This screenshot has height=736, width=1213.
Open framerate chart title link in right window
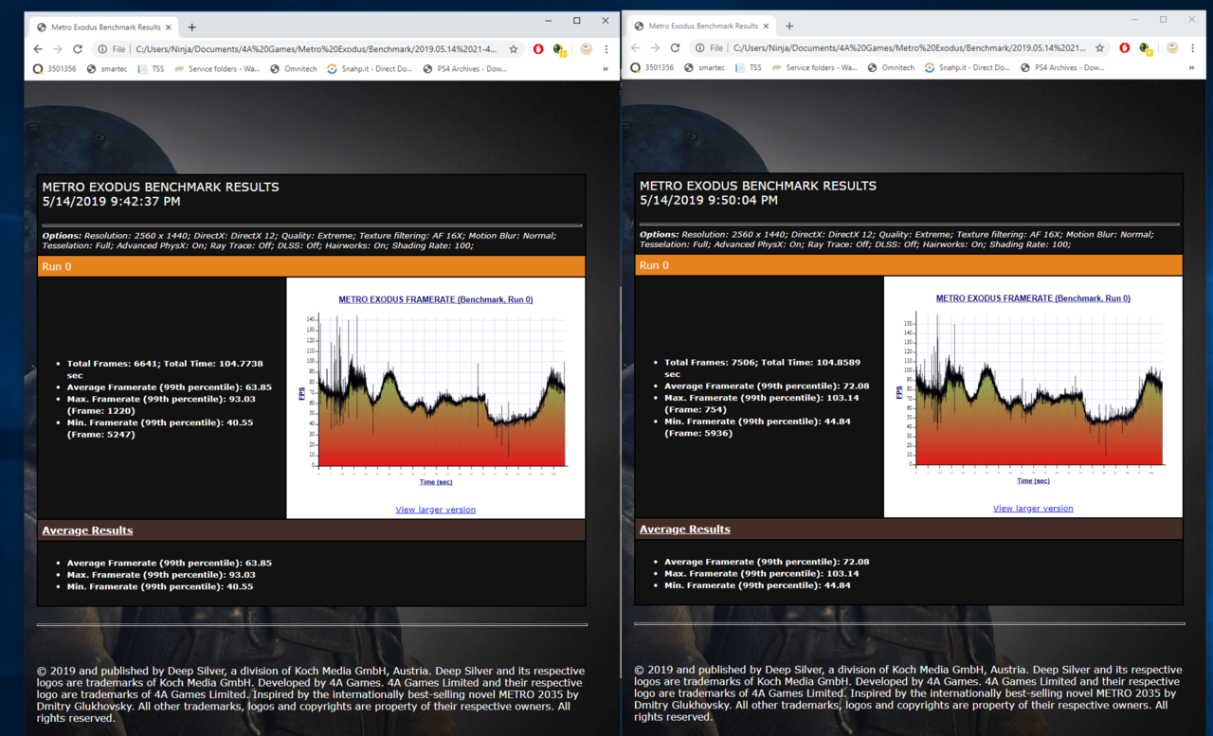pyautogui.click(x=1033, y=298)
